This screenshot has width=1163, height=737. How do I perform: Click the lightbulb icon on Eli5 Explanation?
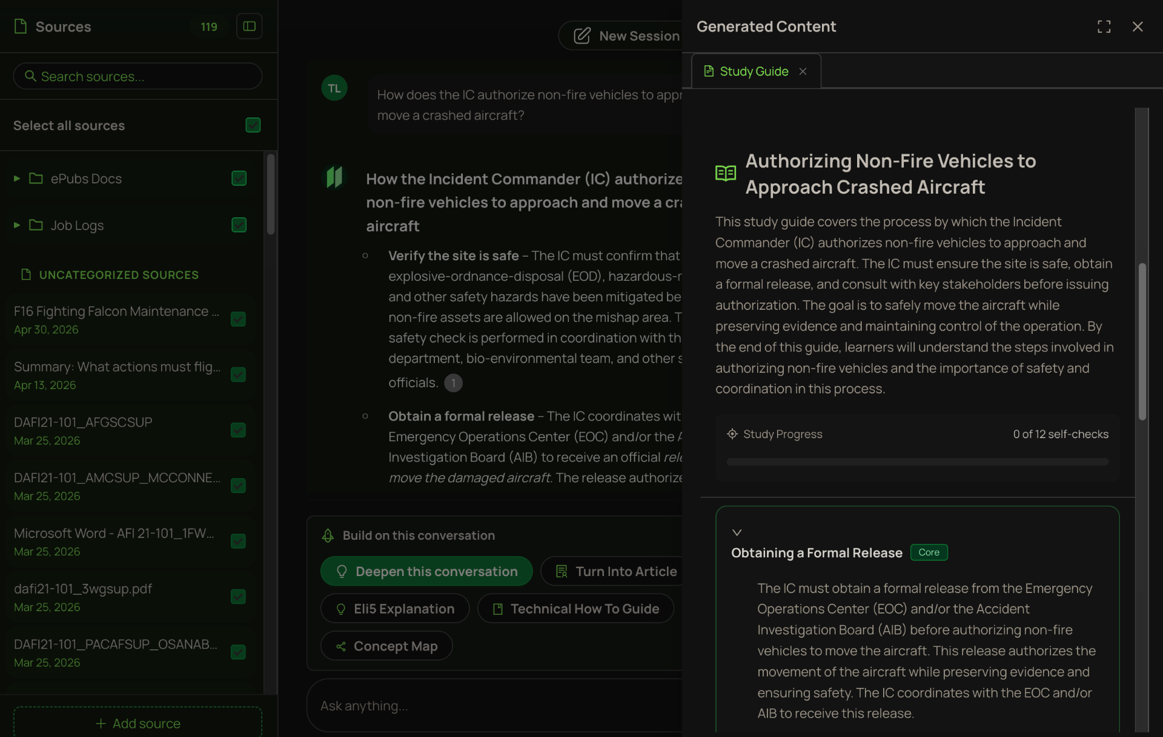pyautogui.click(x=341, y=609)
